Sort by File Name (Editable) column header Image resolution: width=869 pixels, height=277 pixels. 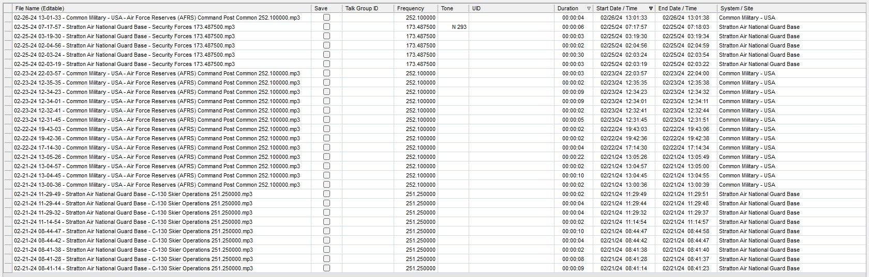(x=162, y=8)
